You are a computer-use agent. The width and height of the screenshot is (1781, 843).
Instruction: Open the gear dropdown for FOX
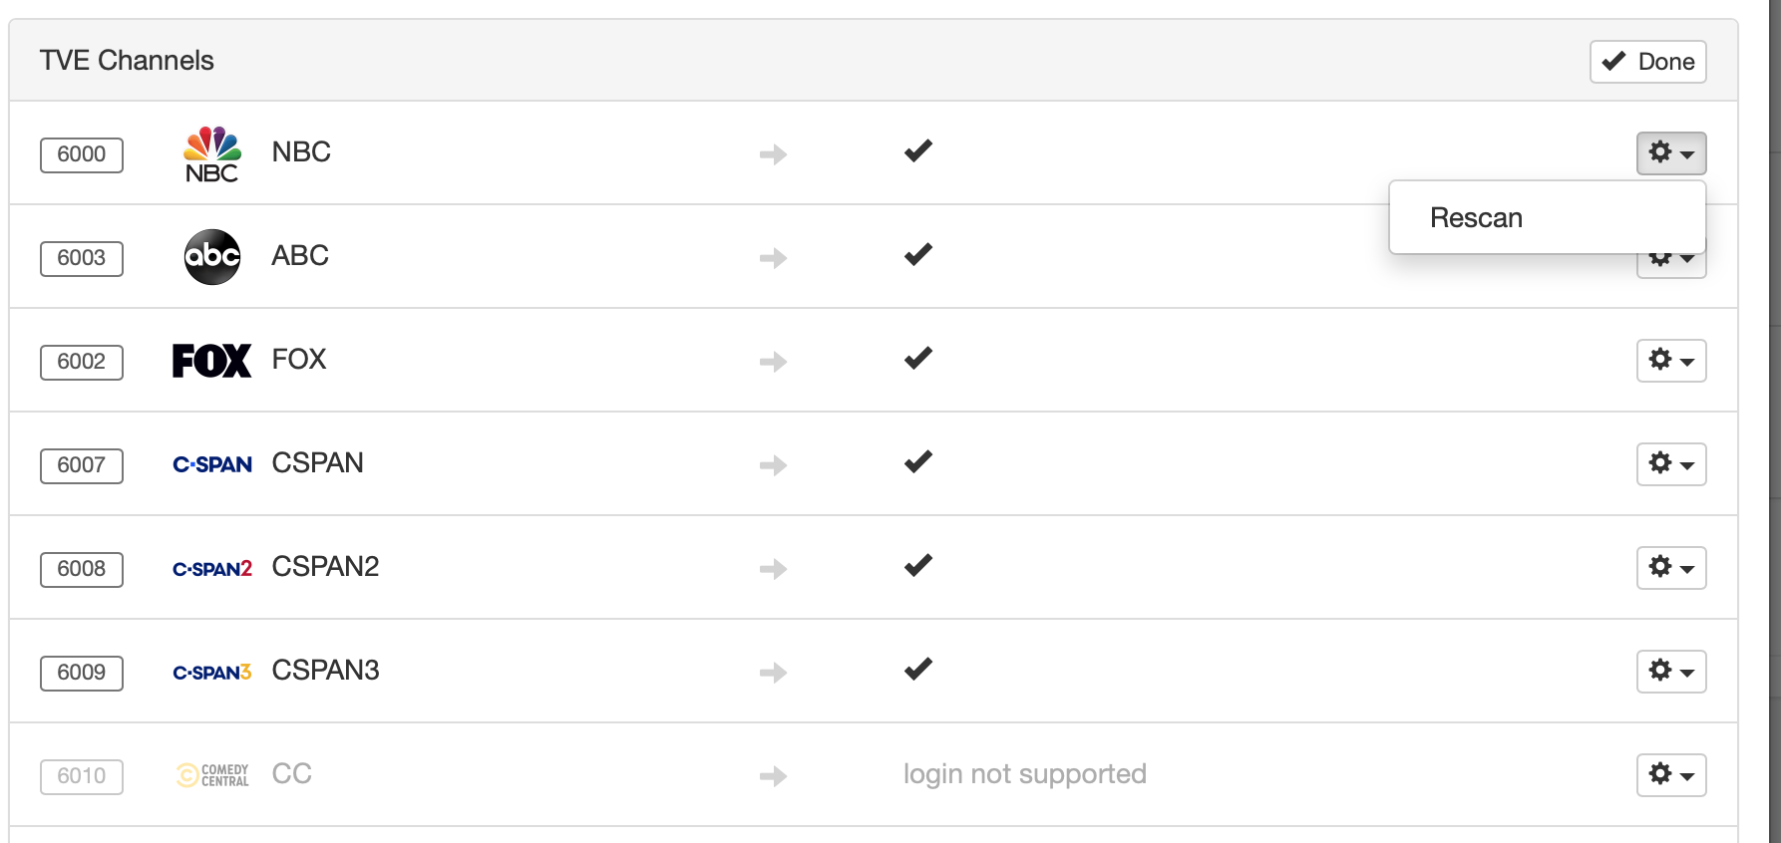pyautogui.click(x=1671, y=361)
